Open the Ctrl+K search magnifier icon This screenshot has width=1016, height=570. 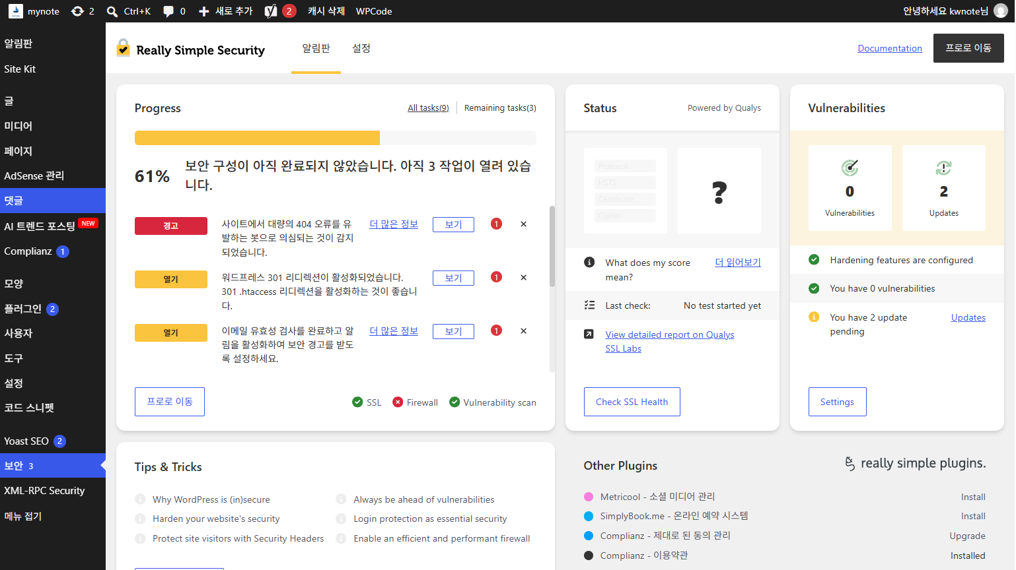point(112,11)
